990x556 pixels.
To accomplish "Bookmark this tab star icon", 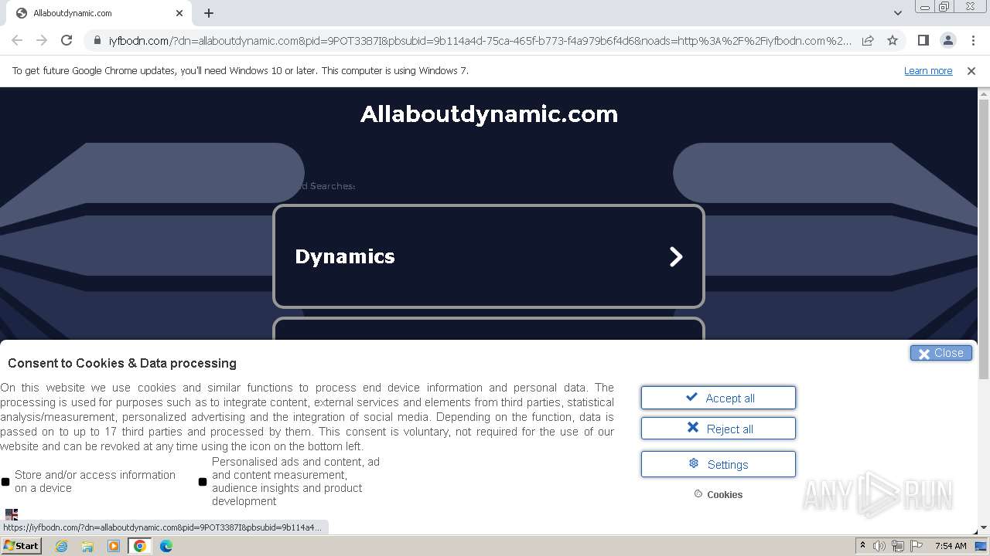I will coord(893,40).
